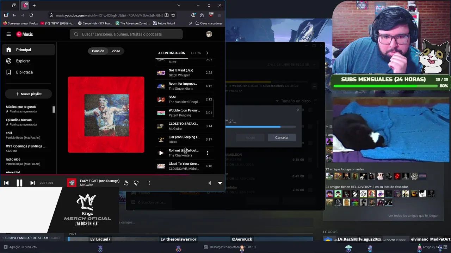This screenshot has width=451, height=253.
Task: Click the Firefox address bar URL
Action: (110, 15)
